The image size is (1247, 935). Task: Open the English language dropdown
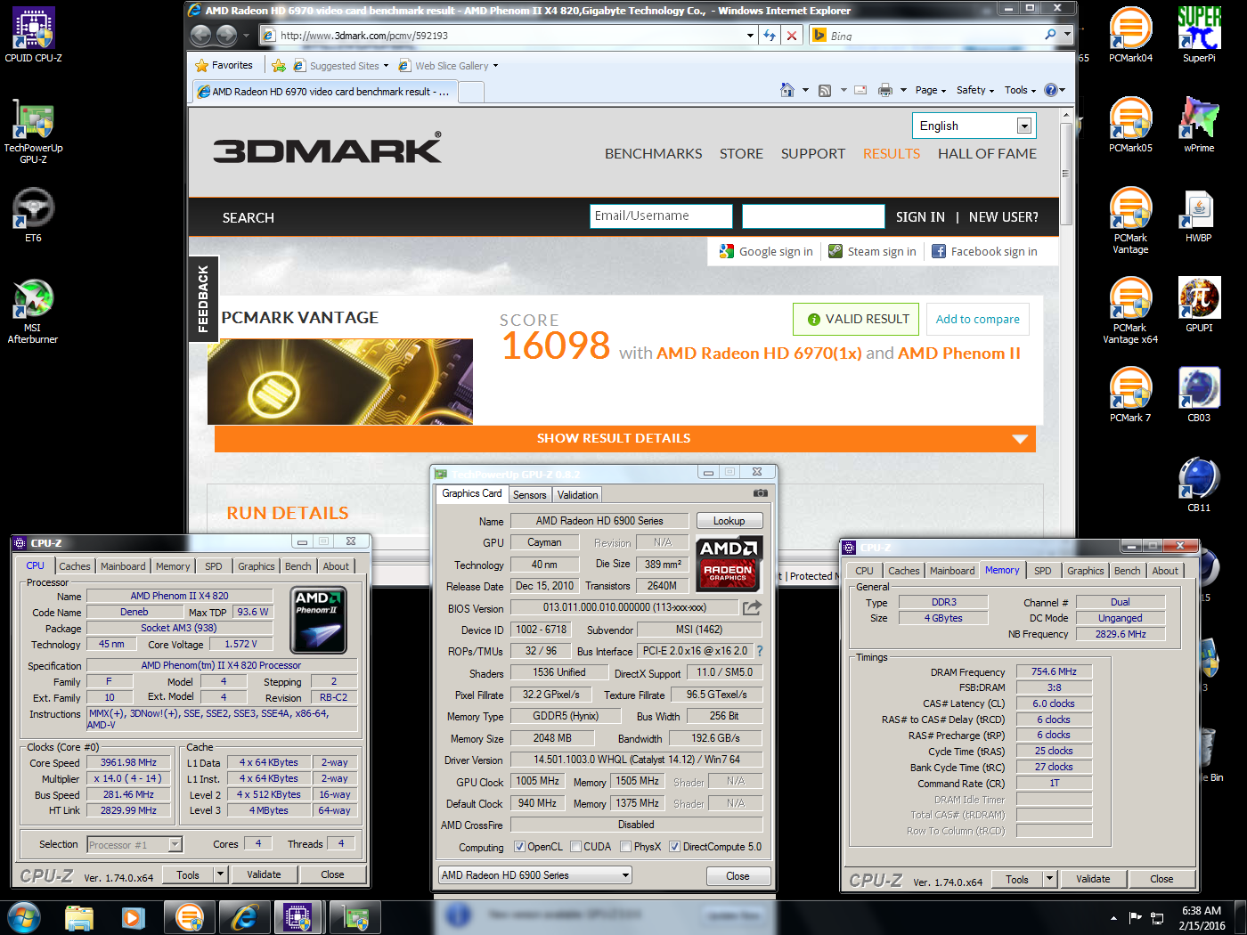pos(973,126)
